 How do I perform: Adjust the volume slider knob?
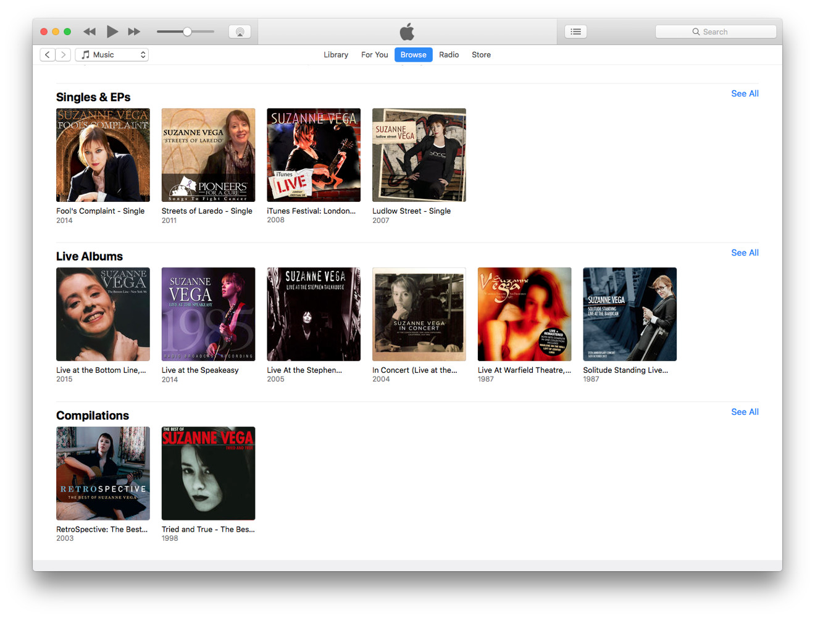[187, 31]
